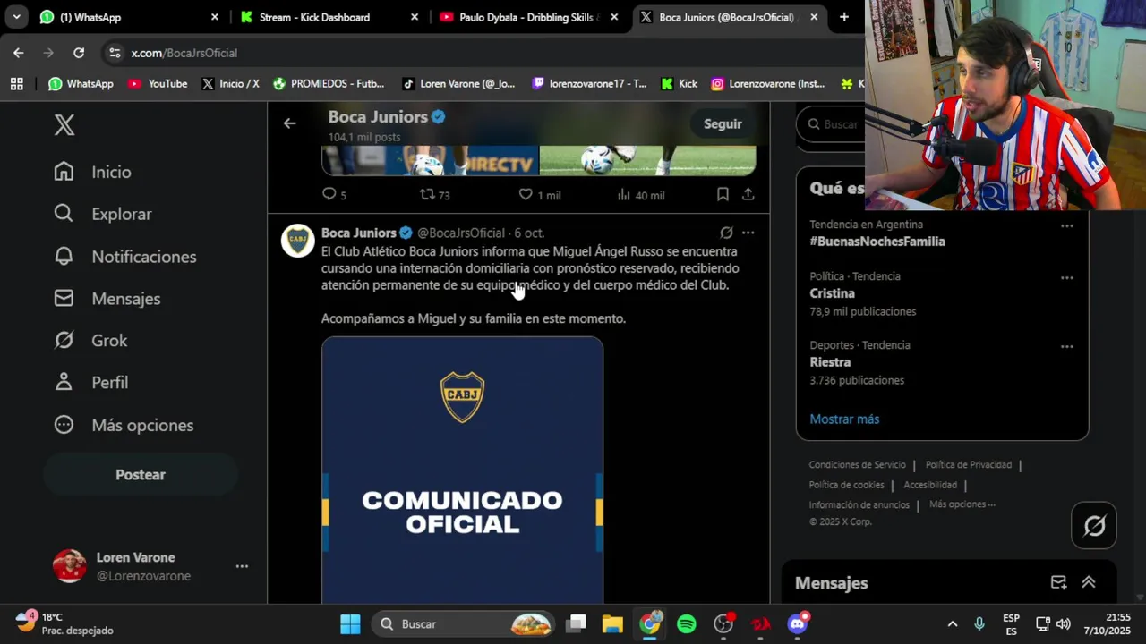Screen dimensions: 1146x644
Task: Click the X logo in sidebar
Action: [x=64, y=125]
